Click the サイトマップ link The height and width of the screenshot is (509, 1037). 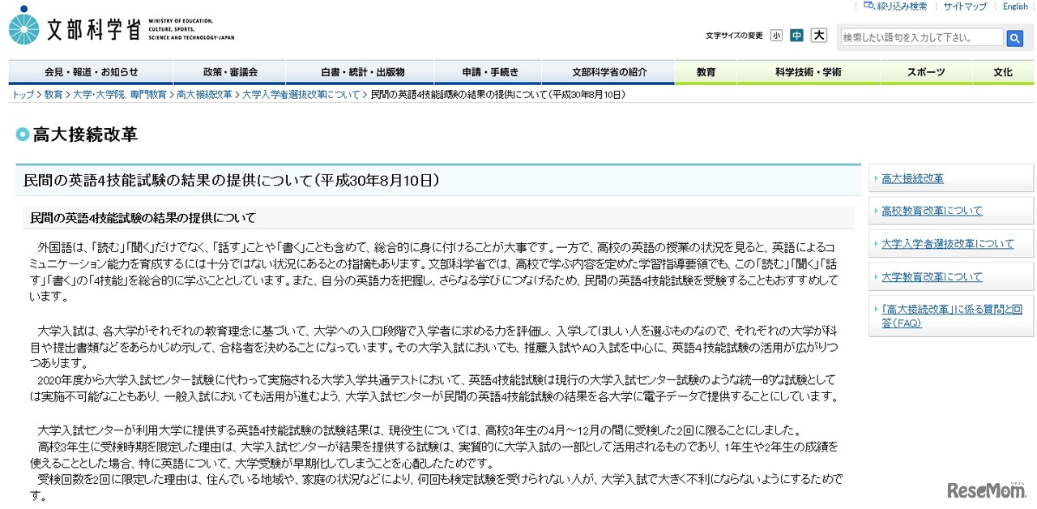coord(964,6)
